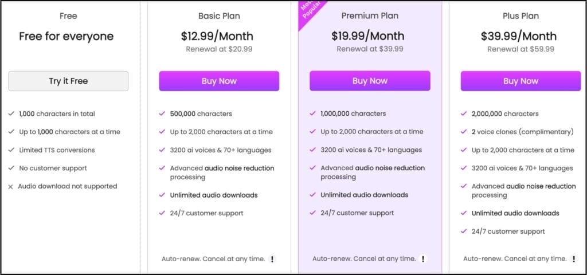Image resolution: width=587 pixels, height=275 pixels.
Task: Open Basic Plan auto-renew info icon
Action: [272, 259]
